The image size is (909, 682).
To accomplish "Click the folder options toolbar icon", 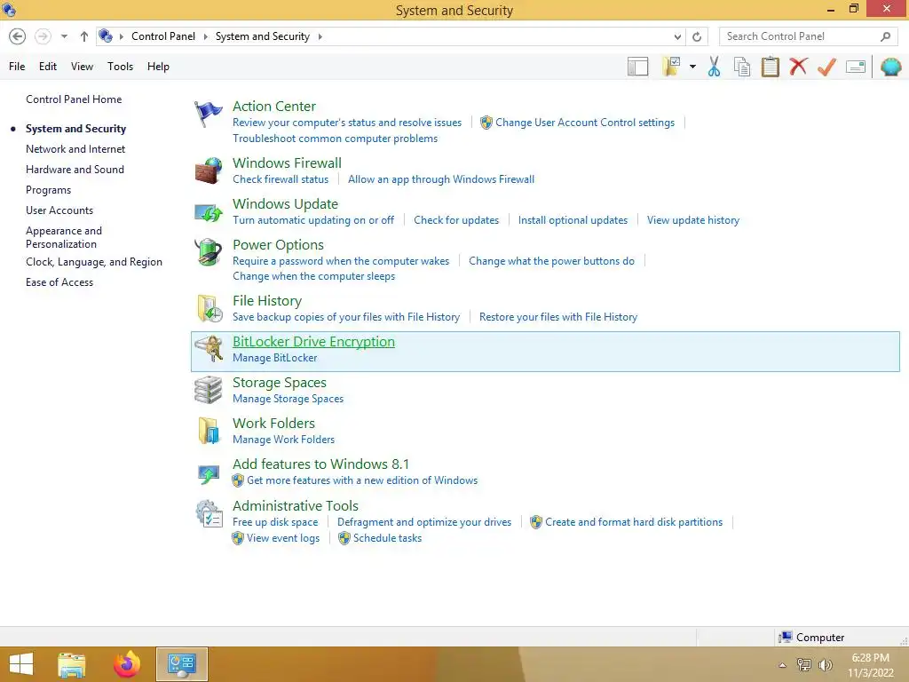I will tap(671, 67).
